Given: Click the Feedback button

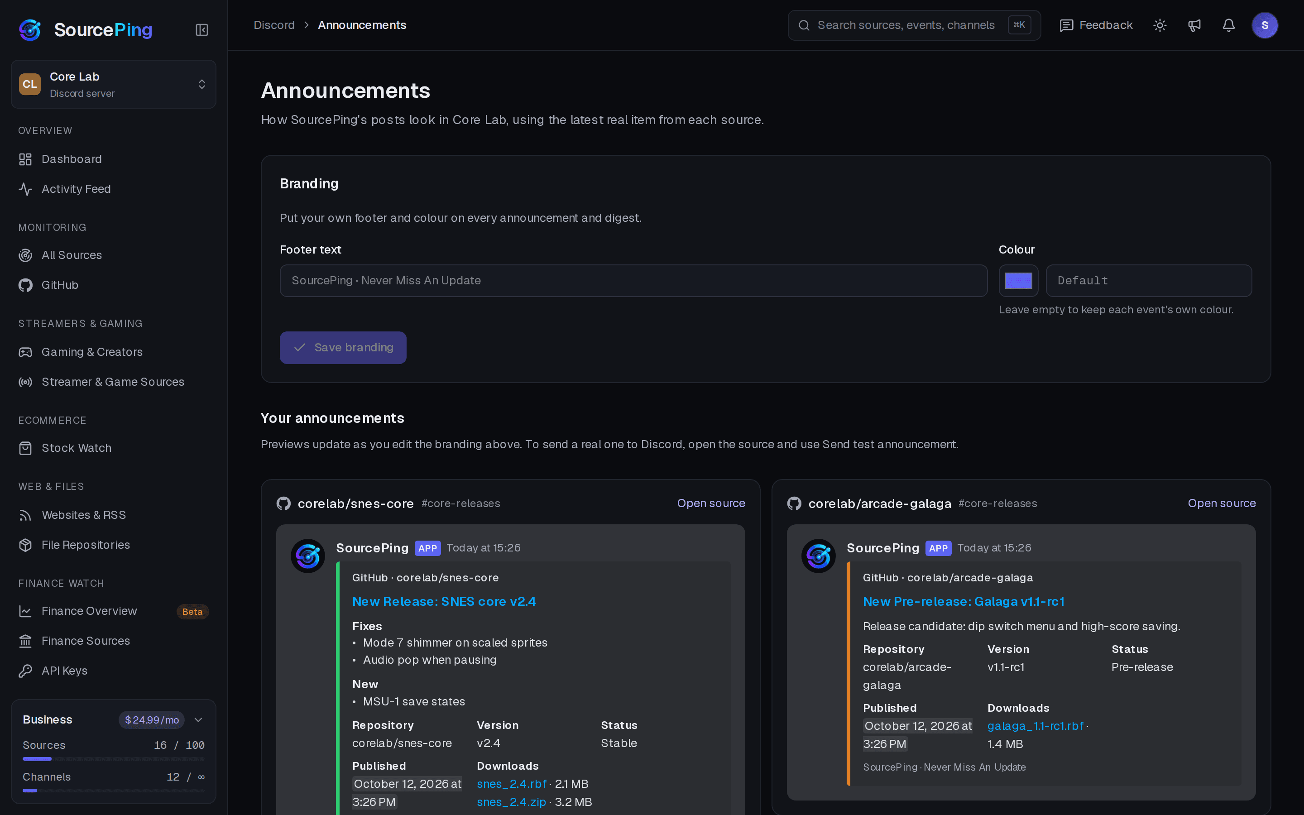Looking at the screenshot, I should tap(1096, 25).
